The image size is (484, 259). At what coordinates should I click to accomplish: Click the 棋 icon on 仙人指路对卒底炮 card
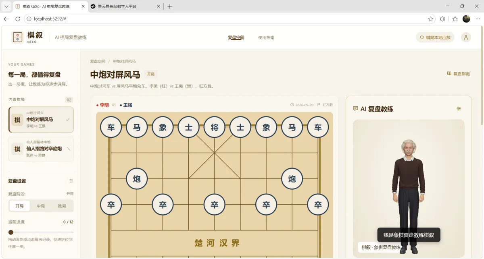point(17,149)
